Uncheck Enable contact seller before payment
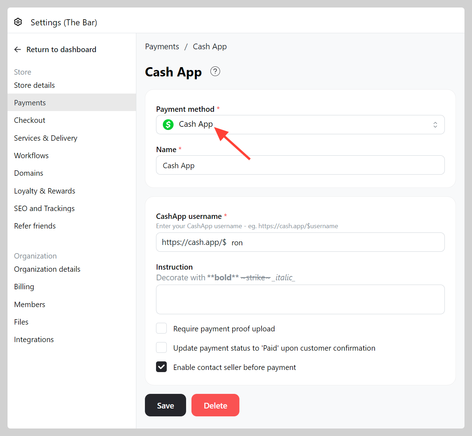The width and height of the screenshot is (472, 436). [x=161, y=367]
